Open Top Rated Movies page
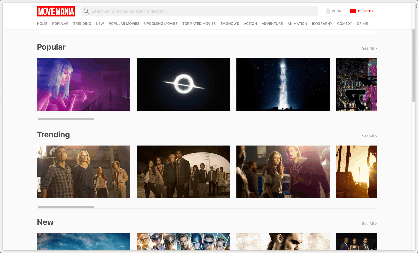This screenshot has width=418, height=253. click(199, 23)
